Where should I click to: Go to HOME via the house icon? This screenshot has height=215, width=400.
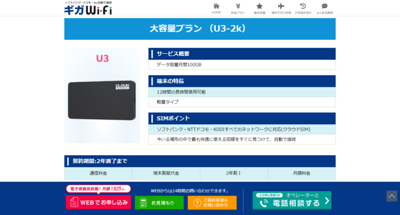pos(216,8)
